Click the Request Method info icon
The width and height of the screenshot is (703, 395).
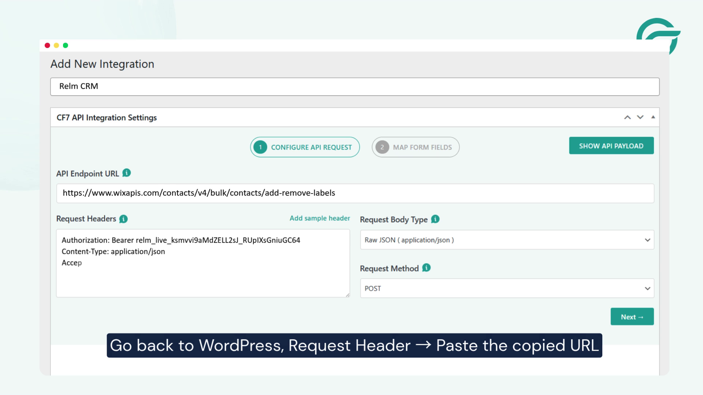(x=426, y=268)
